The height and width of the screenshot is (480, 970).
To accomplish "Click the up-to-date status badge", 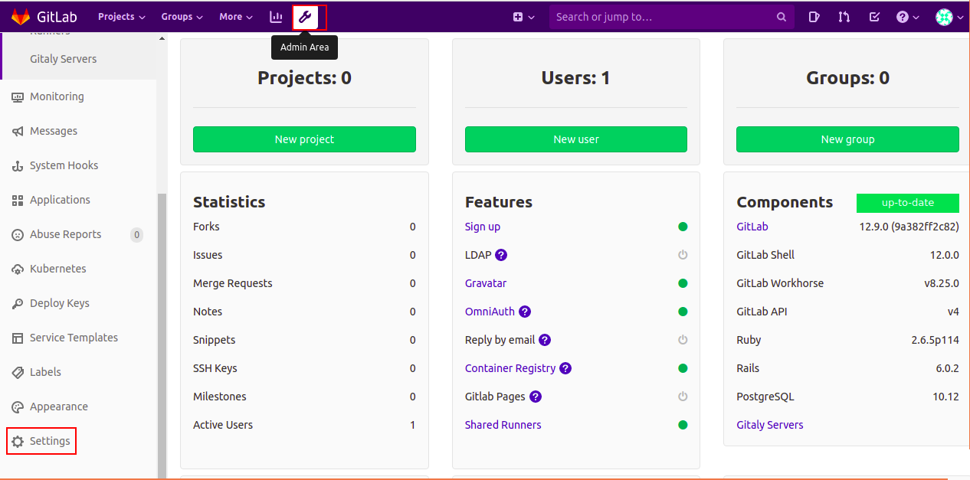I will click(908, 203).
